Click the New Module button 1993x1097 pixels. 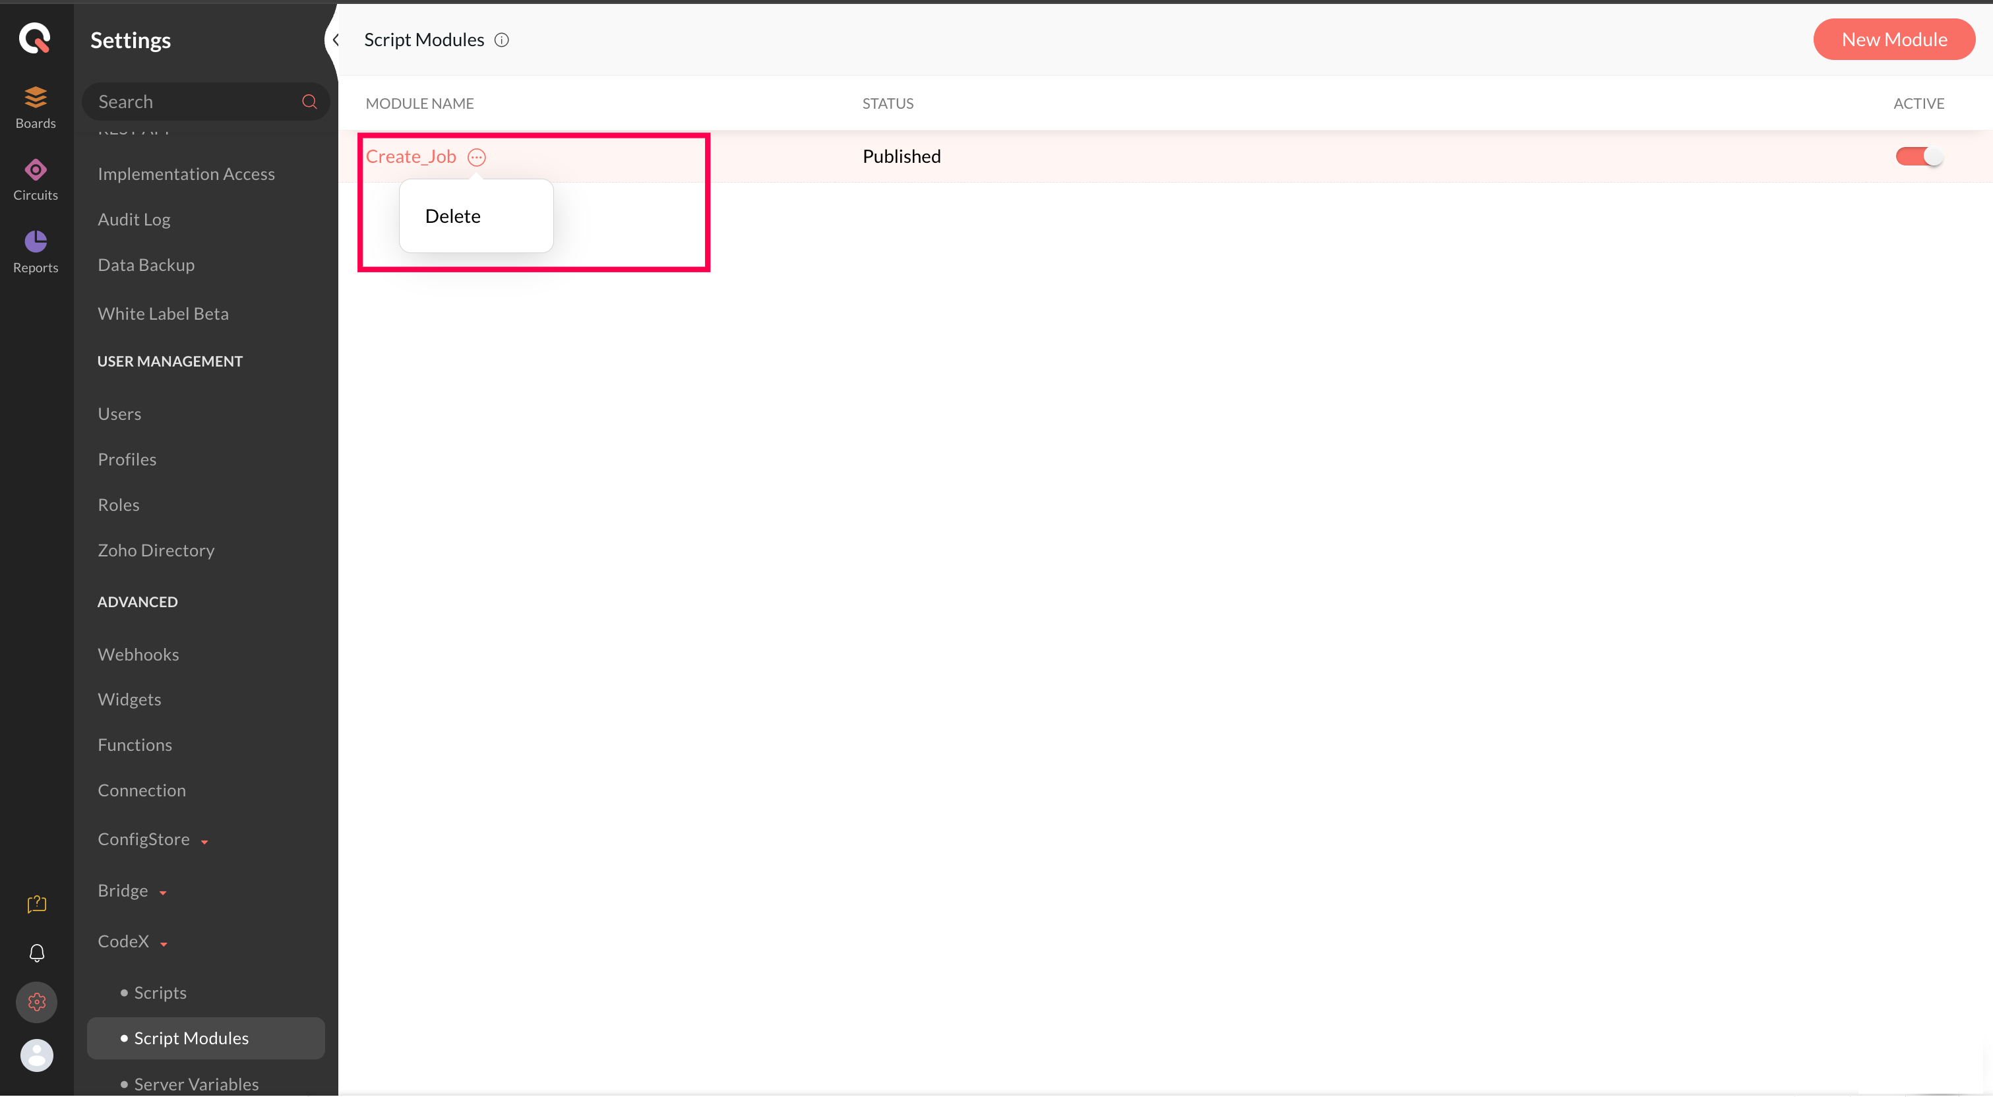coord(1894,40)
